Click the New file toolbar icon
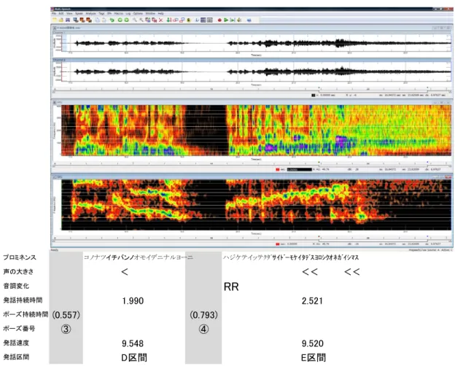 (x=55, y=20)
